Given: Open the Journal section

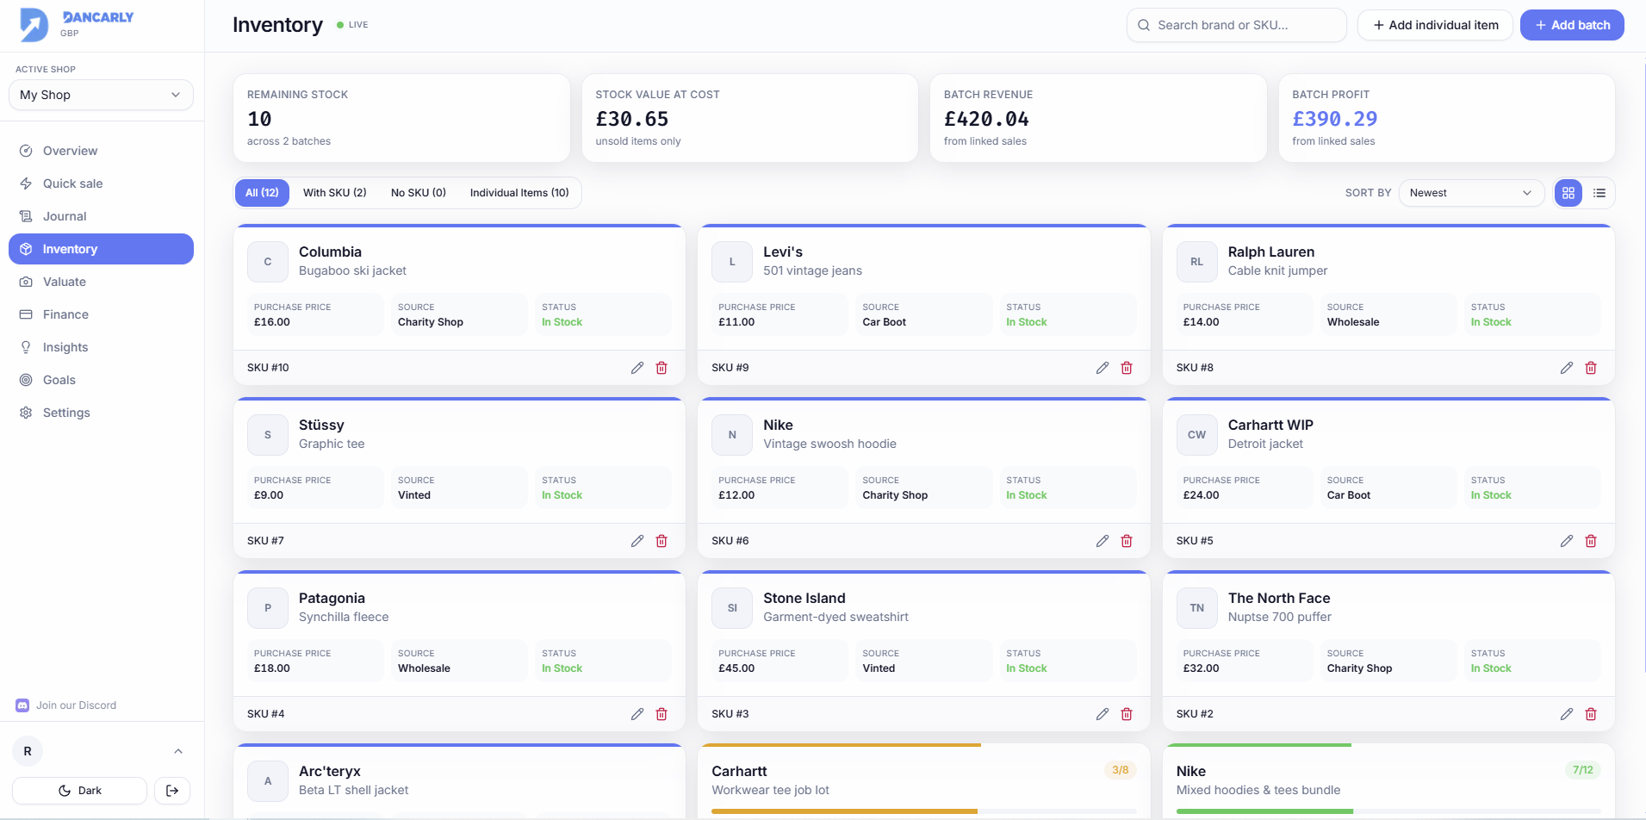Looking at the screenshot, I should pos(101,216).
